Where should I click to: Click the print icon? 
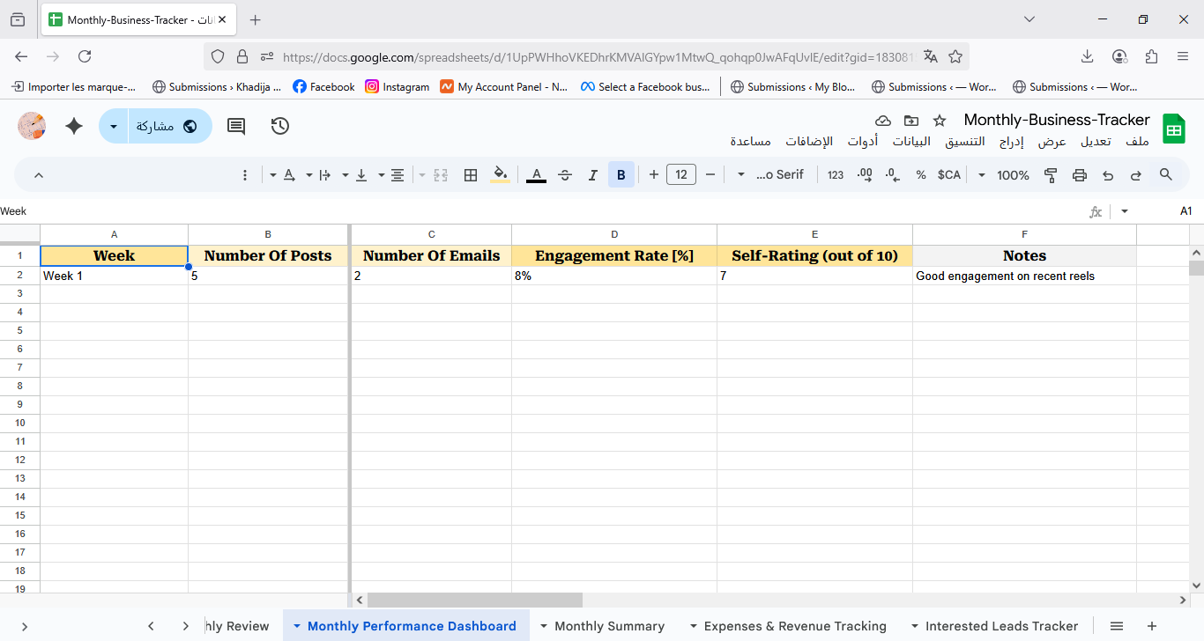pyautogui.click(x=1080, y=175)
